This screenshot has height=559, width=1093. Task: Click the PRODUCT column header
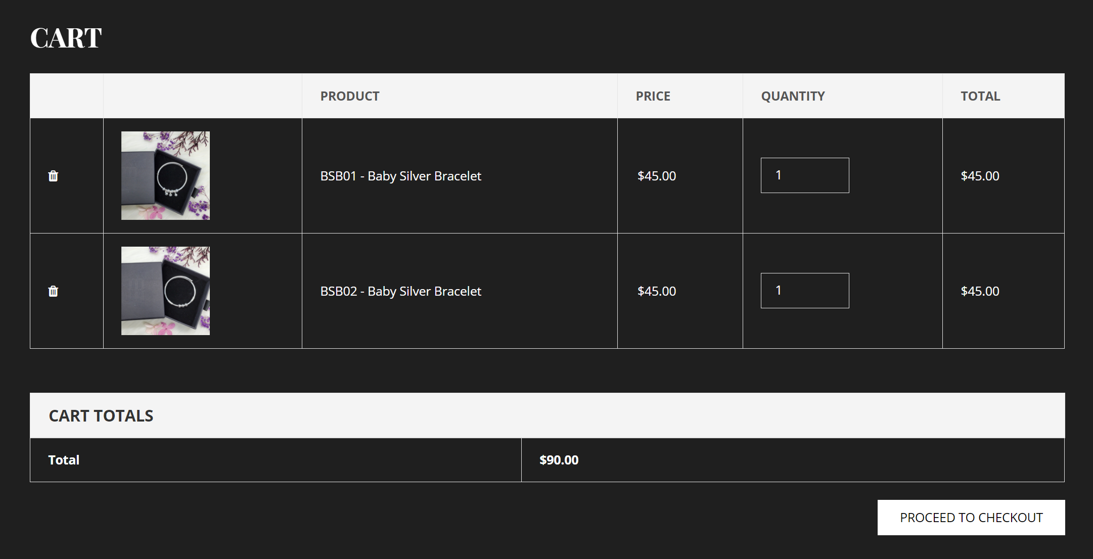click(x=350, y=96)
